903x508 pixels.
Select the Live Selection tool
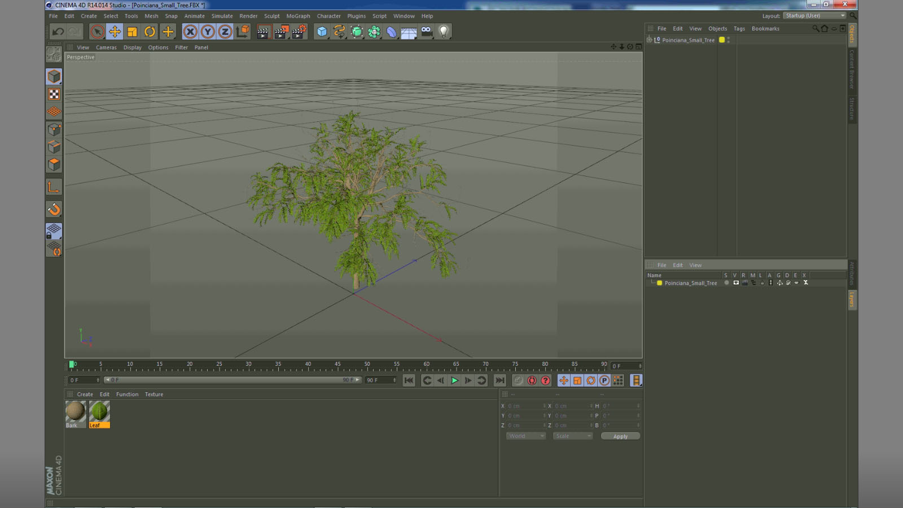point(97,32)
